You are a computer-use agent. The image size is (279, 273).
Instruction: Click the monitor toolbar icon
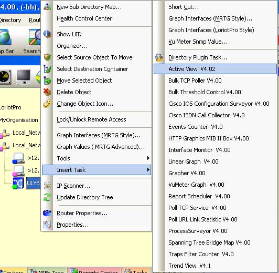[24, 77]
